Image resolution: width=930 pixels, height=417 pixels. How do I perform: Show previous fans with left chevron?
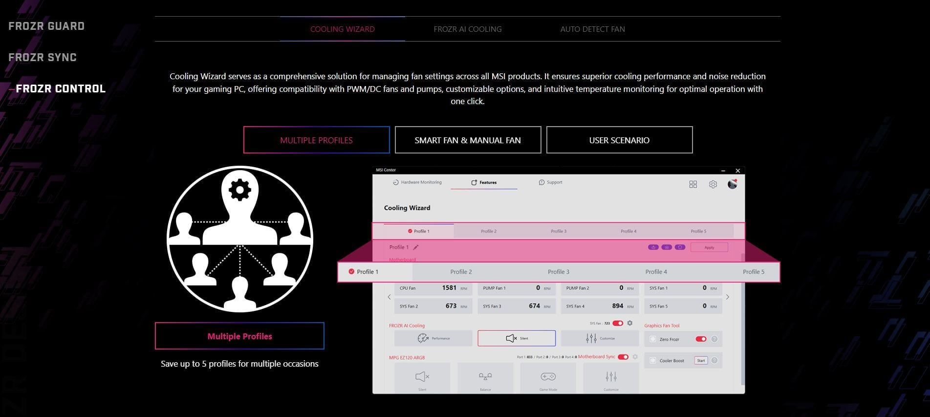[389, 297]
